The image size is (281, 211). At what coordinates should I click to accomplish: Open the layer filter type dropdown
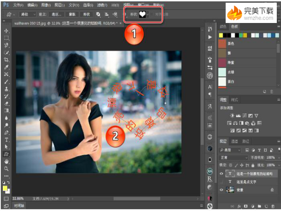point(230,150)
